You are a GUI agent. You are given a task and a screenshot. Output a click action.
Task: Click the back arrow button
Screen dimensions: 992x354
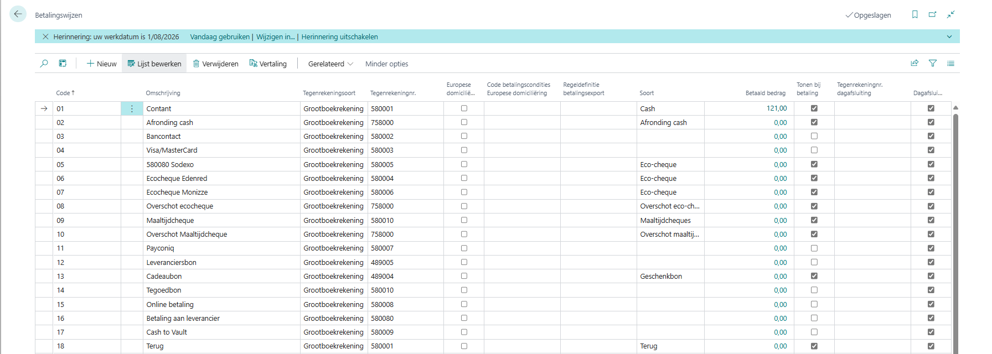point(18,14)
